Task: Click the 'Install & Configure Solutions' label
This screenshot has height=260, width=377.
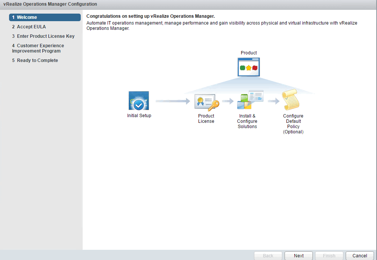Action: point(247,121)
